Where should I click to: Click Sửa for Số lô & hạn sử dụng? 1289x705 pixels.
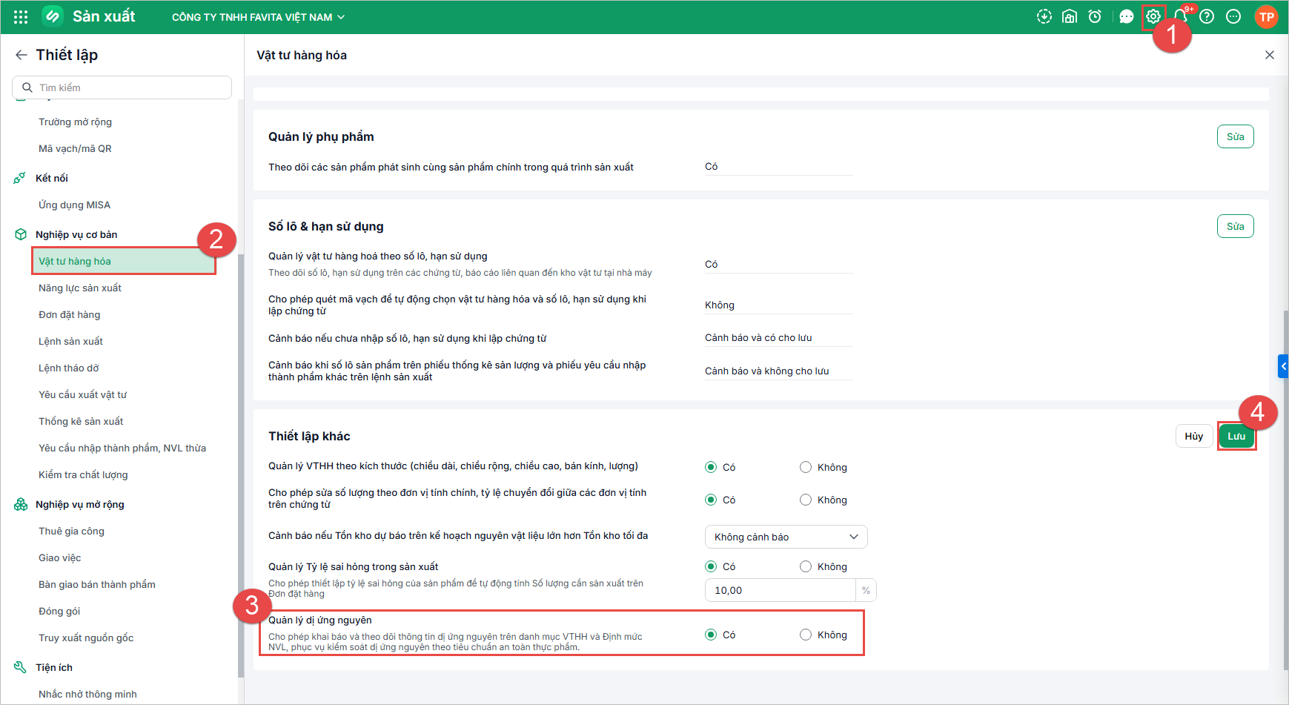pos(1235,226)
